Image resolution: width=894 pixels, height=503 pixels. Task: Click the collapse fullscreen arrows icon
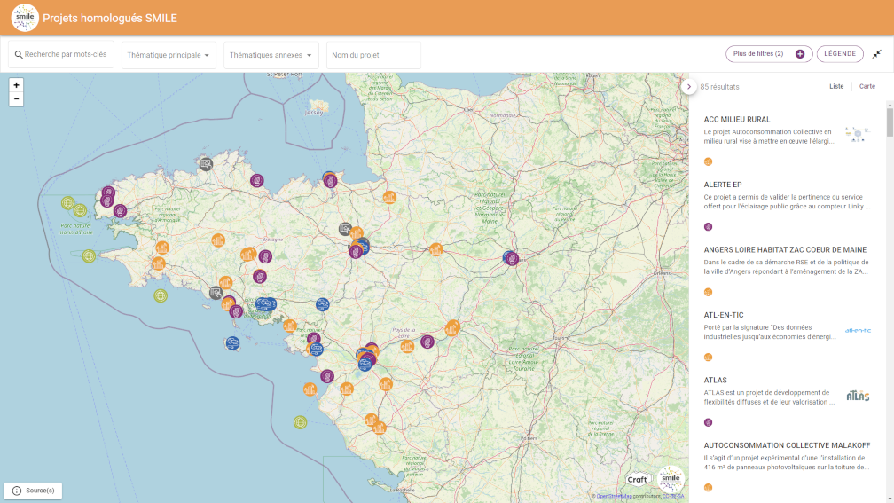point(877,53)
